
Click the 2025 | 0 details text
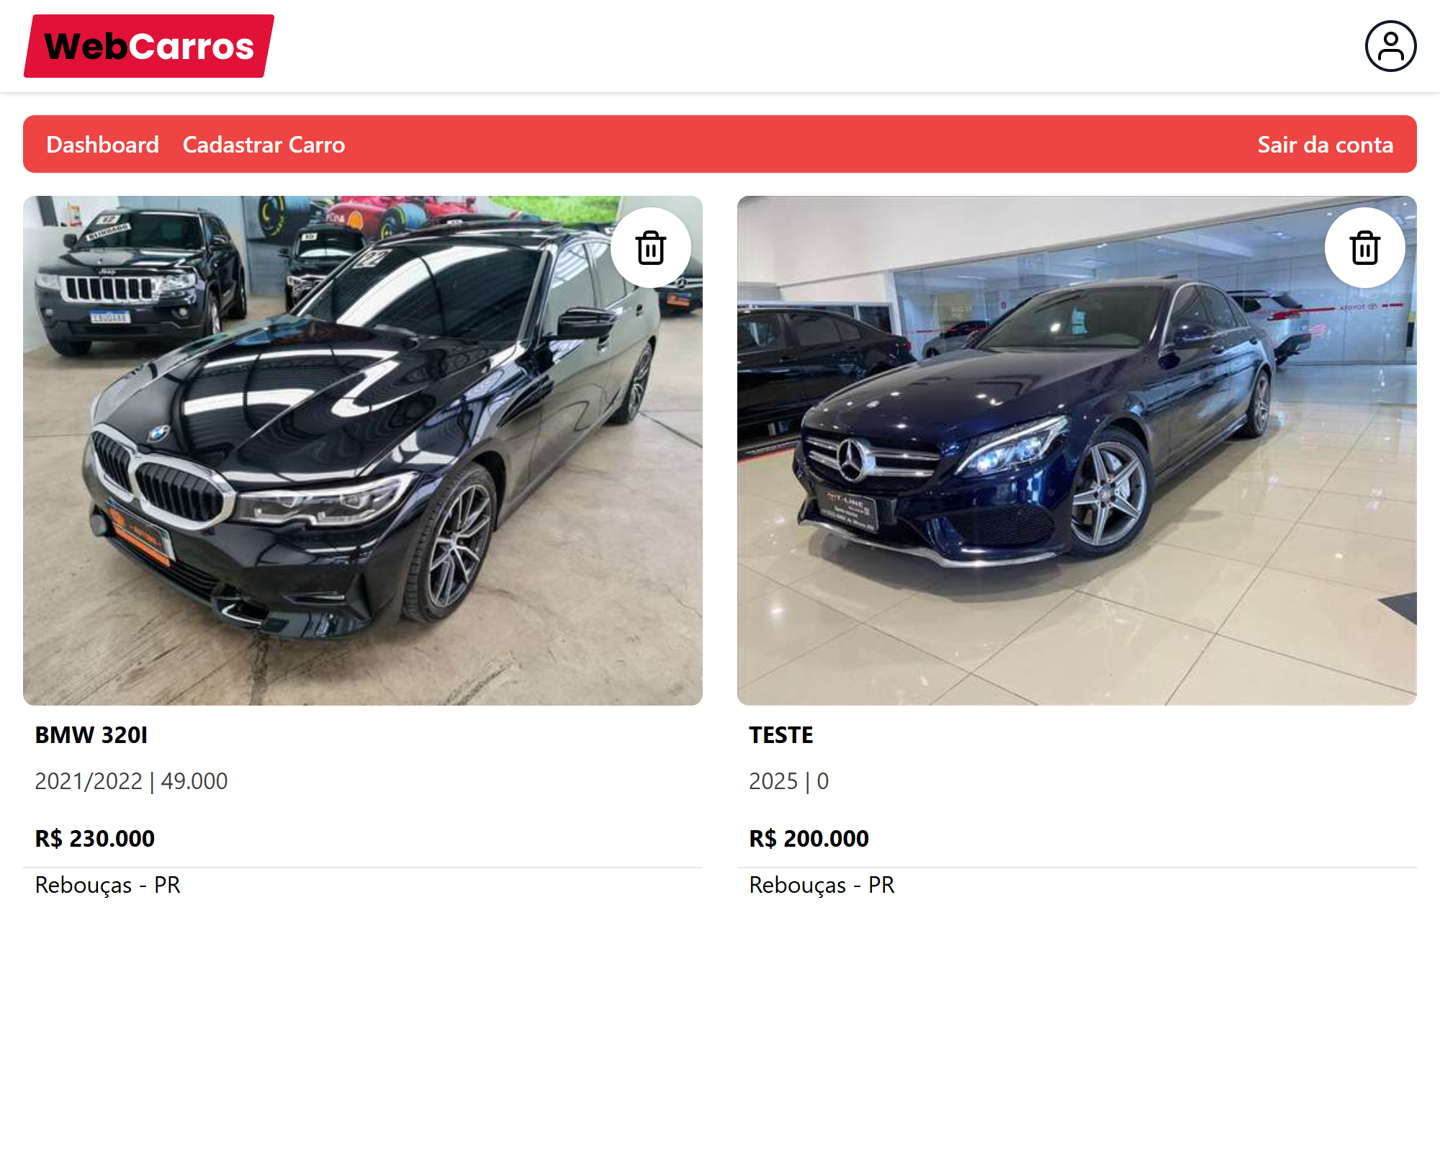tap(789, 781)
